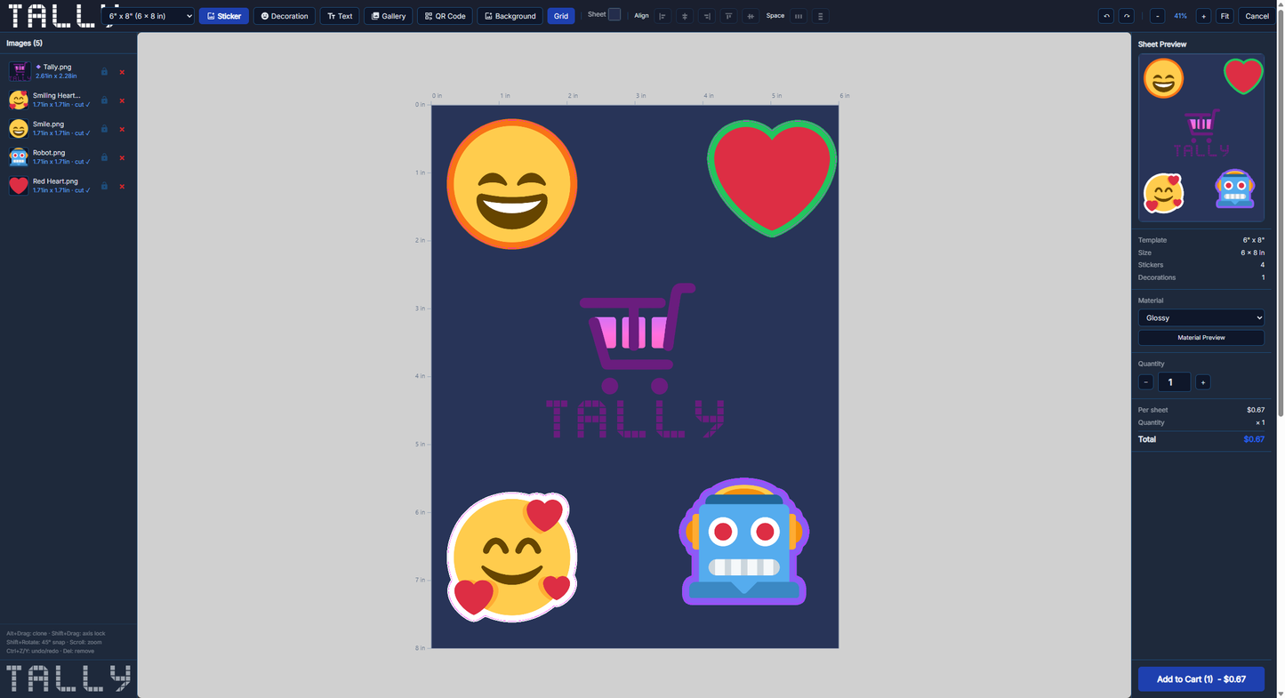Lock the Smile.png image
This screenshot has width=1285, height=698.
tap(104, 129)
